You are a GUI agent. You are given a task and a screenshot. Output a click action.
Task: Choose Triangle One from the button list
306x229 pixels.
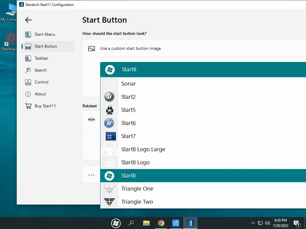pos(203,189)
